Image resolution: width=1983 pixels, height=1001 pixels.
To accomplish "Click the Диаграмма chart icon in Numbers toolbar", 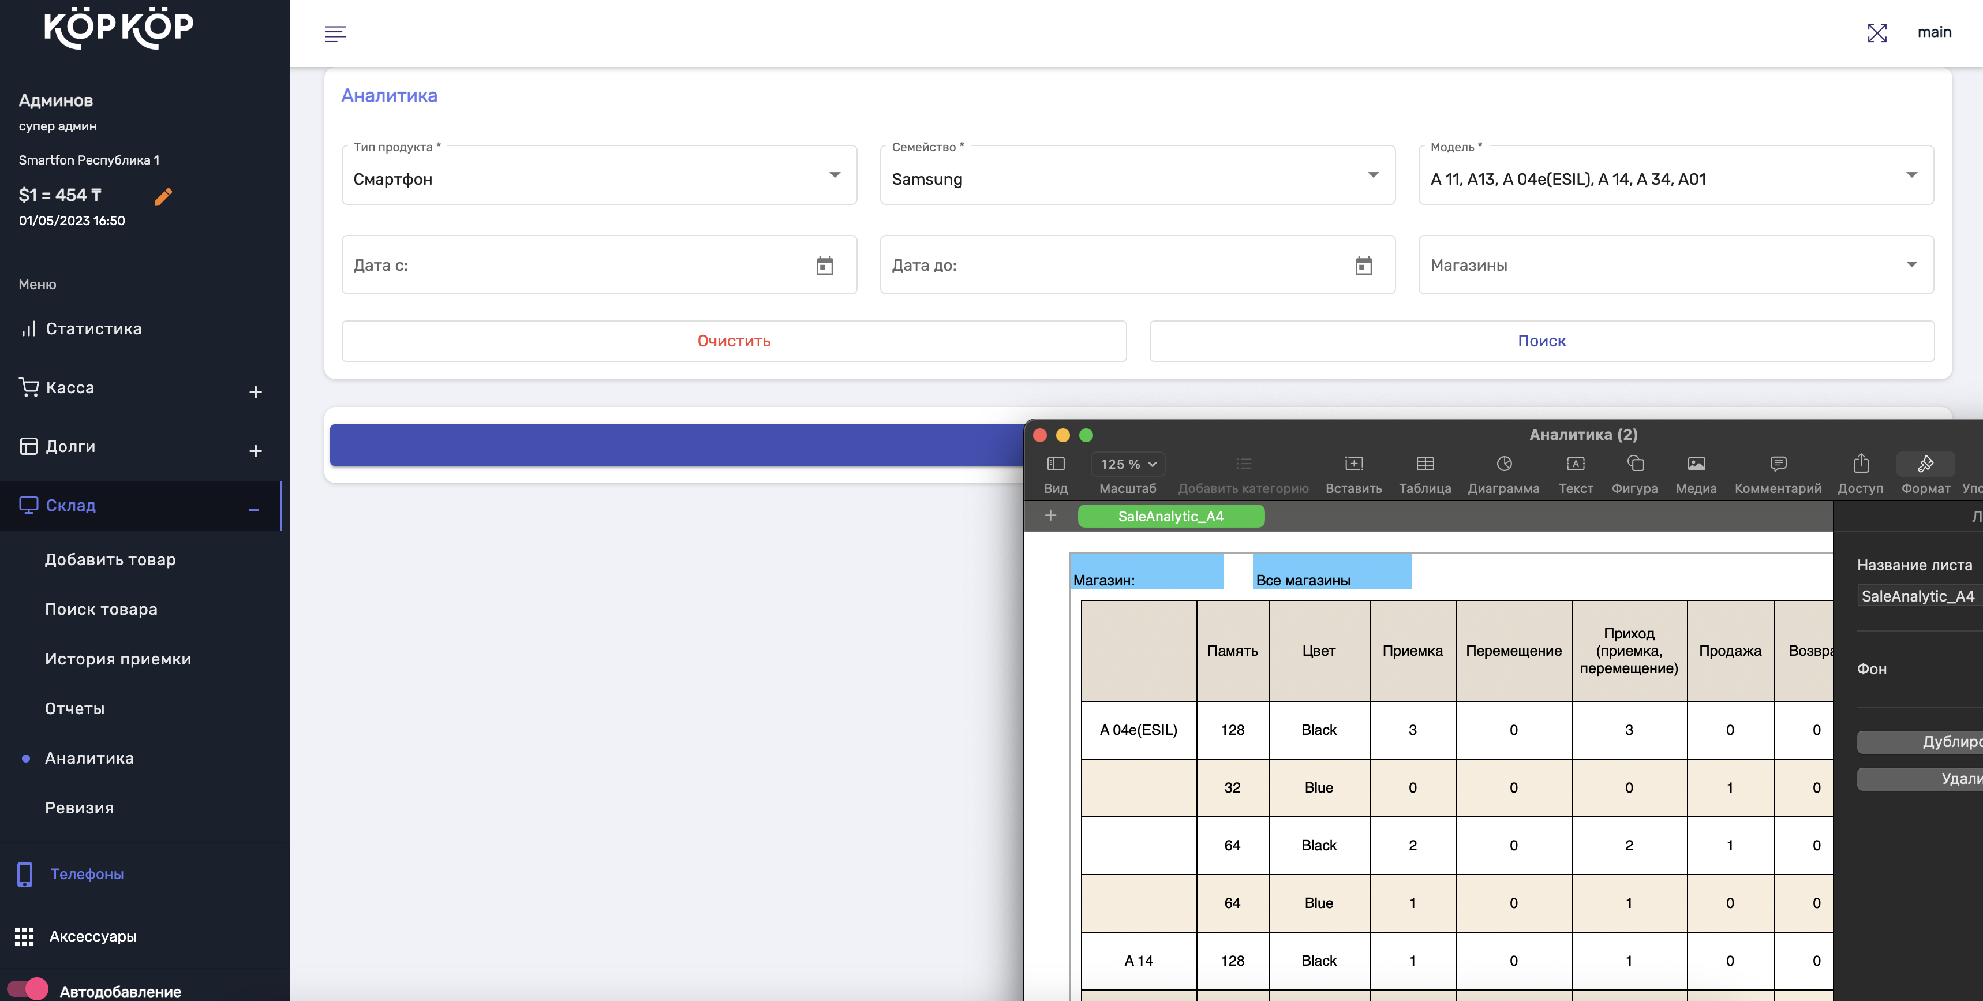I will pyautogui.click(x=1503, y=464).
